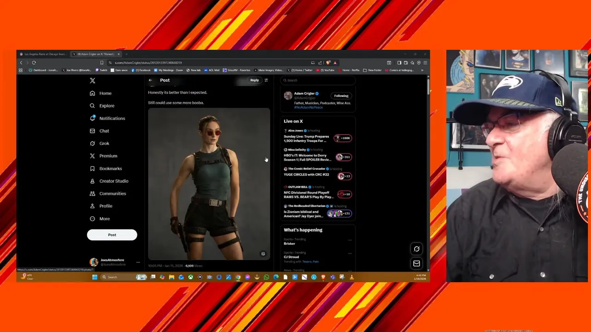Click the browser back arrow
The image size is (591, 332).
(21, 63)
